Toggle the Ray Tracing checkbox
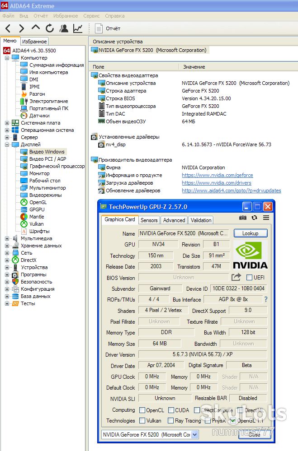This screenshot has width=298, height=451. coord(170,420)
